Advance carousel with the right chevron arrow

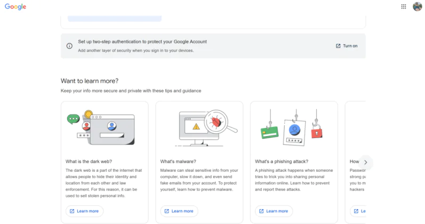click(x=365, y=162)
